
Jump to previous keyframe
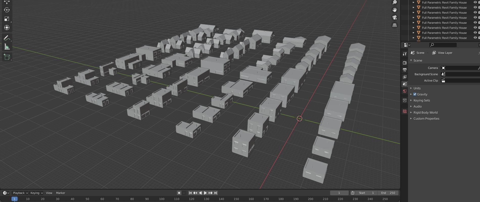point(195,193)
